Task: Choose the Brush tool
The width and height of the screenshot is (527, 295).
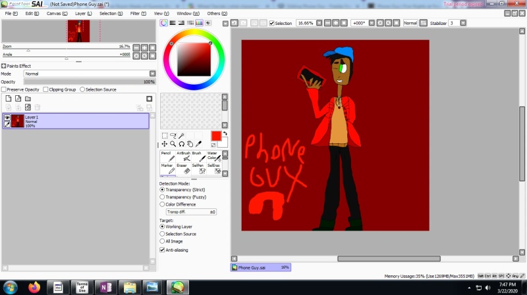Action: [199, 156]
